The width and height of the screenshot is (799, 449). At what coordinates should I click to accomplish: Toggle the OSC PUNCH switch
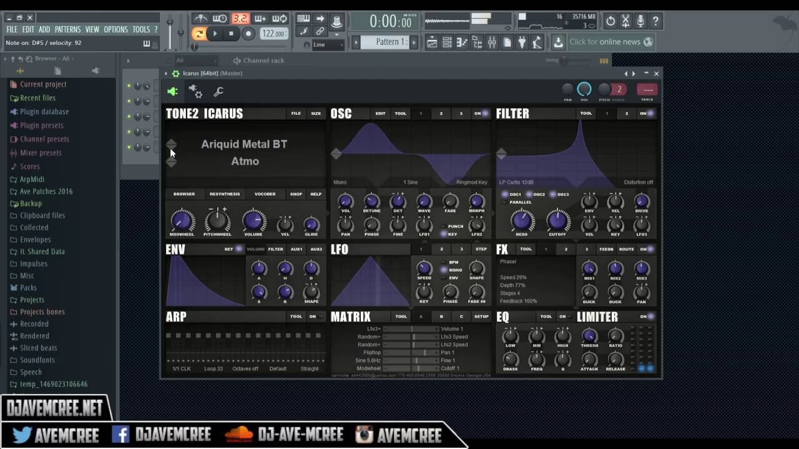point(444,226)
